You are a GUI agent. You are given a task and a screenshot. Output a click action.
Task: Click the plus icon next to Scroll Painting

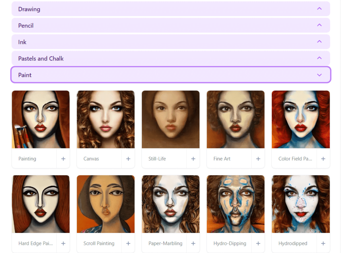[x=128, y=243]
